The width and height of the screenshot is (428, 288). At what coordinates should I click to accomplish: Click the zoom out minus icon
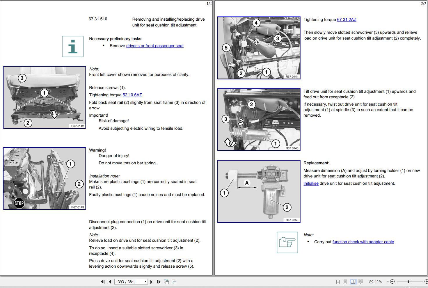tap(392, 282)
